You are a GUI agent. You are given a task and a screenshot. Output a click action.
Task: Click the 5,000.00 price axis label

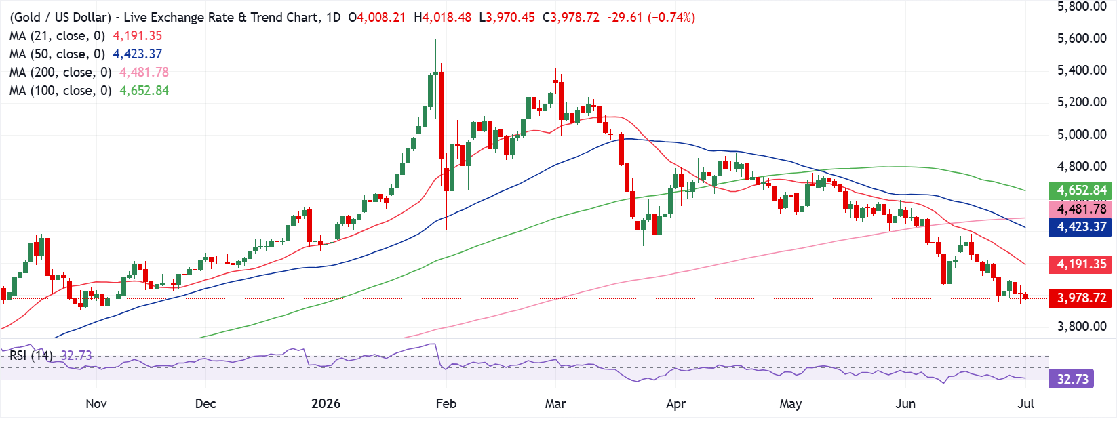[x=1082, y=134]
